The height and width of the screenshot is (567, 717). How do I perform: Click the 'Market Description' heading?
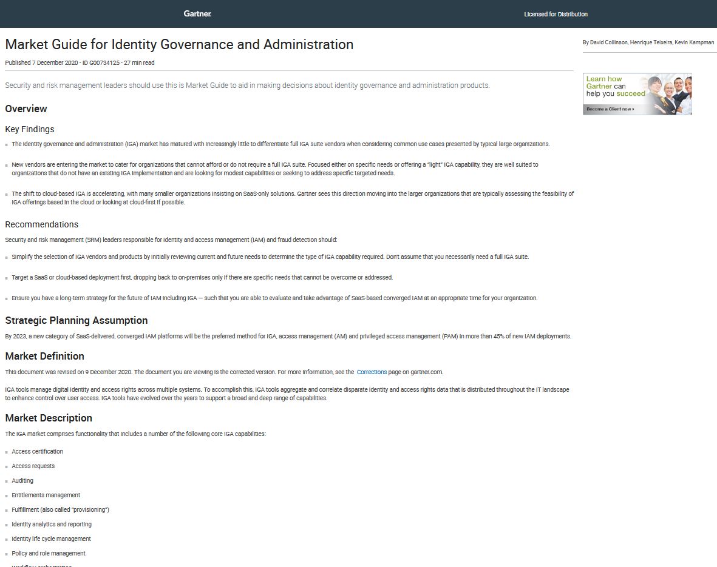click(48, 418)
